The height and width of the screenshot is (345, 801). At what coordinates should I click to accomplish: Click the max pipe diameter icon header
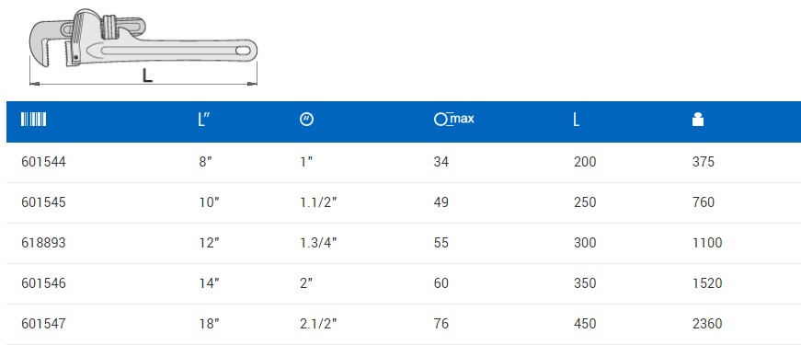pos(453,120)
